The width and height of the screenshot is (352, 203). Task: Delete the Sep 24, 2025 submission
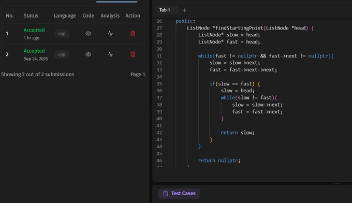point(133,54)
